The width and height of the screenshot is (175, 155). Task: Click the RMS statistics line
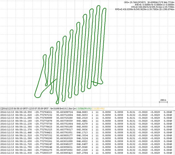[145, 9]
